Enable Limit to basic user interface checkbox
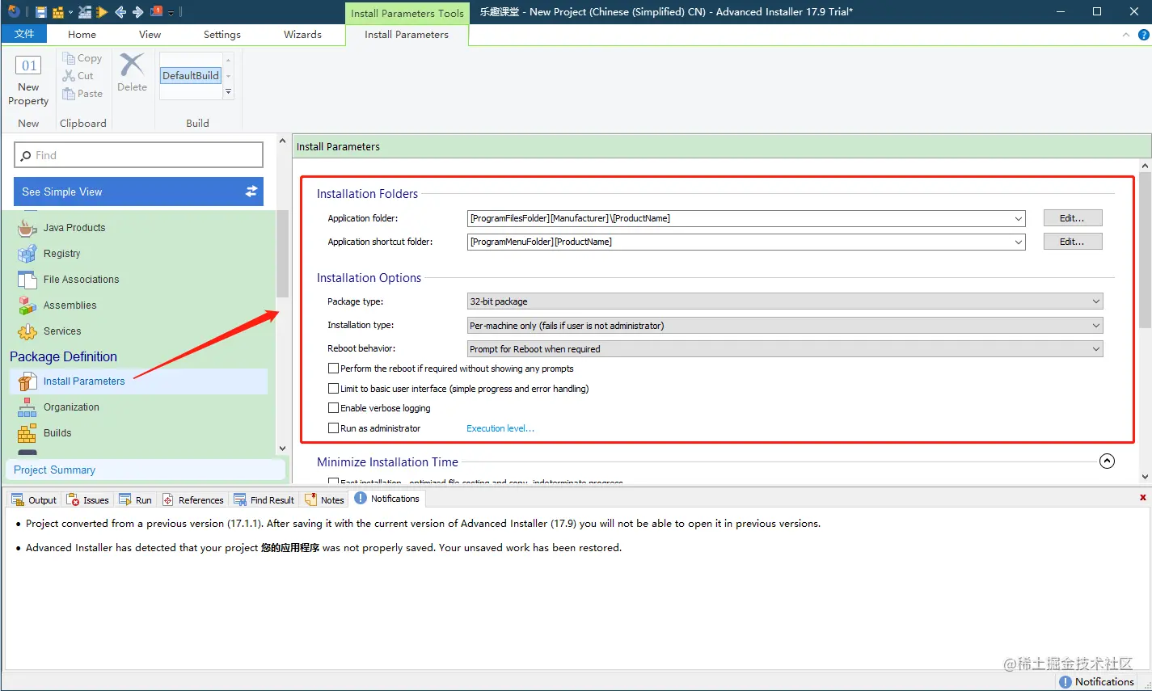 coord(333,388)
